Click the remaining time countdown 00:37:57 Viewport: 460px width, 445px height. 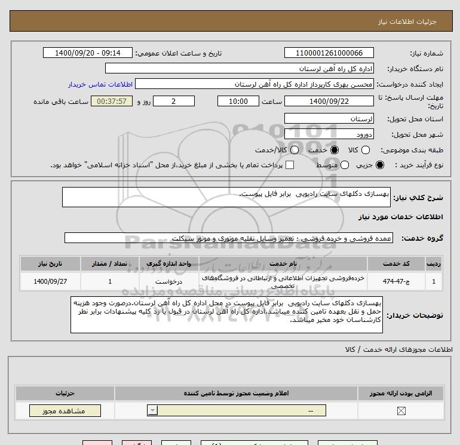click(112, 101)
